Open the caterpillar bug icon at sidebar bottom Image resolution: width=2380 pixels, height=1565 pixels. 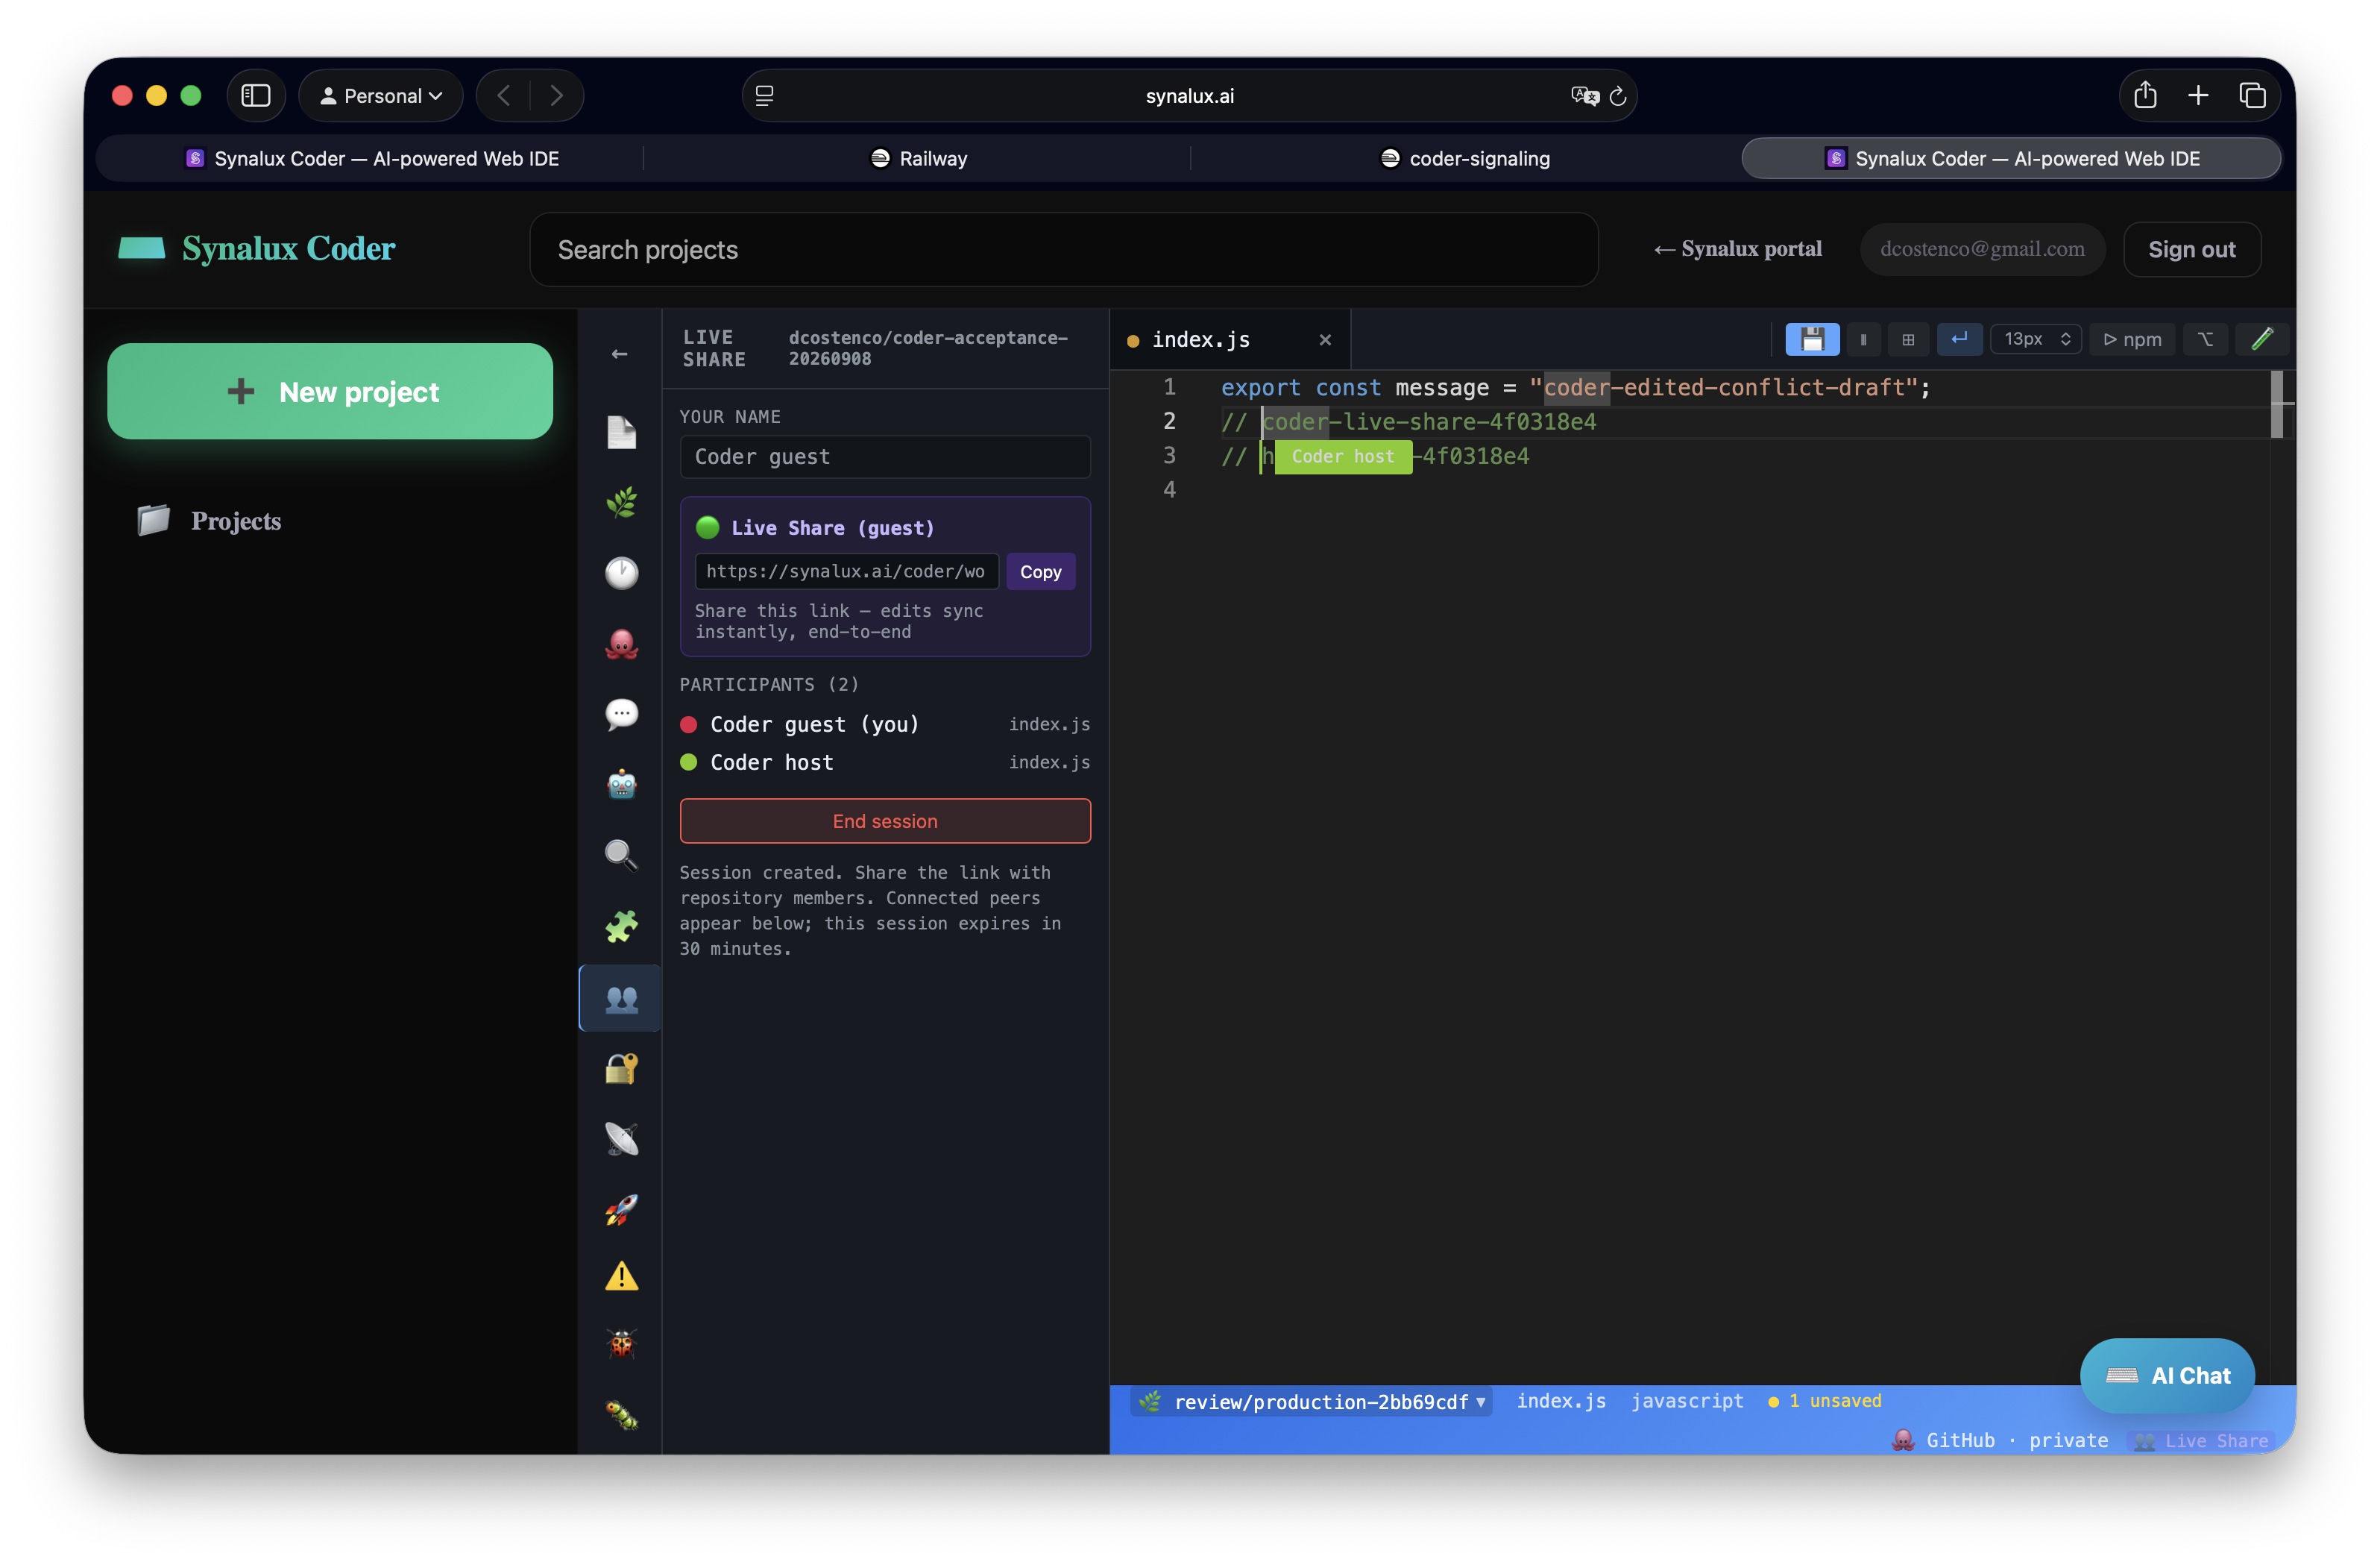tap(621, 1415)
